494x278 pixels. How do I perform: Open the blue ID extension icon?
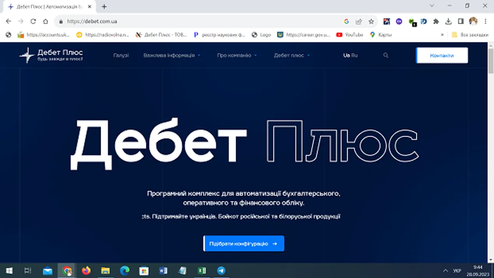[424, 21]
